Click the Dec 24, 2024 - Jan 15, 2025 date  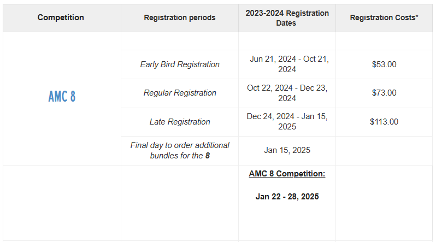pos(287,121)
